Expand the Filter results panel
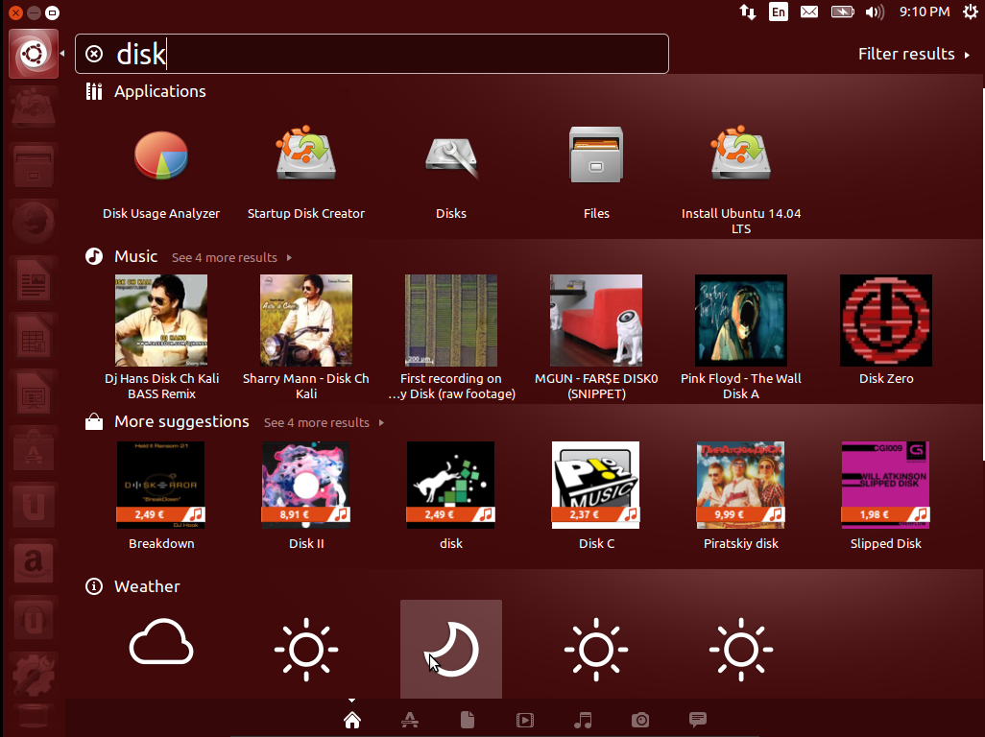The height and width of the screenshot is (737, 985). click(x=913, y=54)
